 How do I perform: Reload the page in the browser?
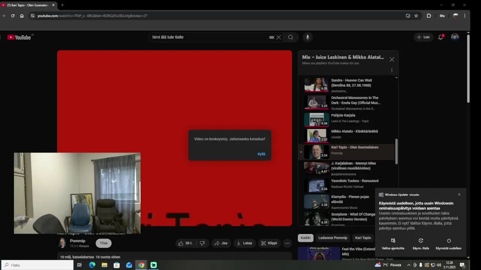coord(13,16)
